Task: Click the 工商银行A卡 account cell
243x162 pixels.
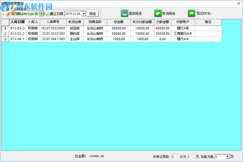Action: 183,34
